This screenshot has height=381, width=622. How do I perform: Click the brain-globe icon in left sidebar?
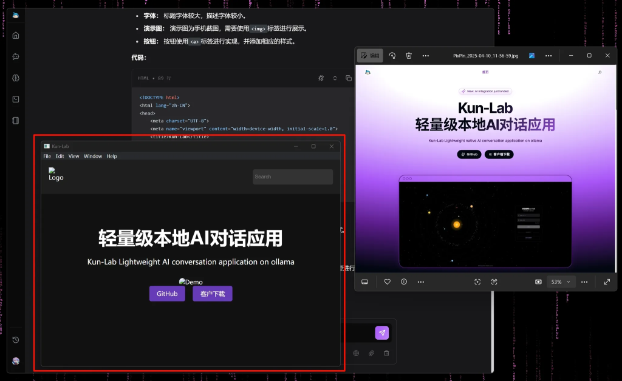[x=16, y=78]
